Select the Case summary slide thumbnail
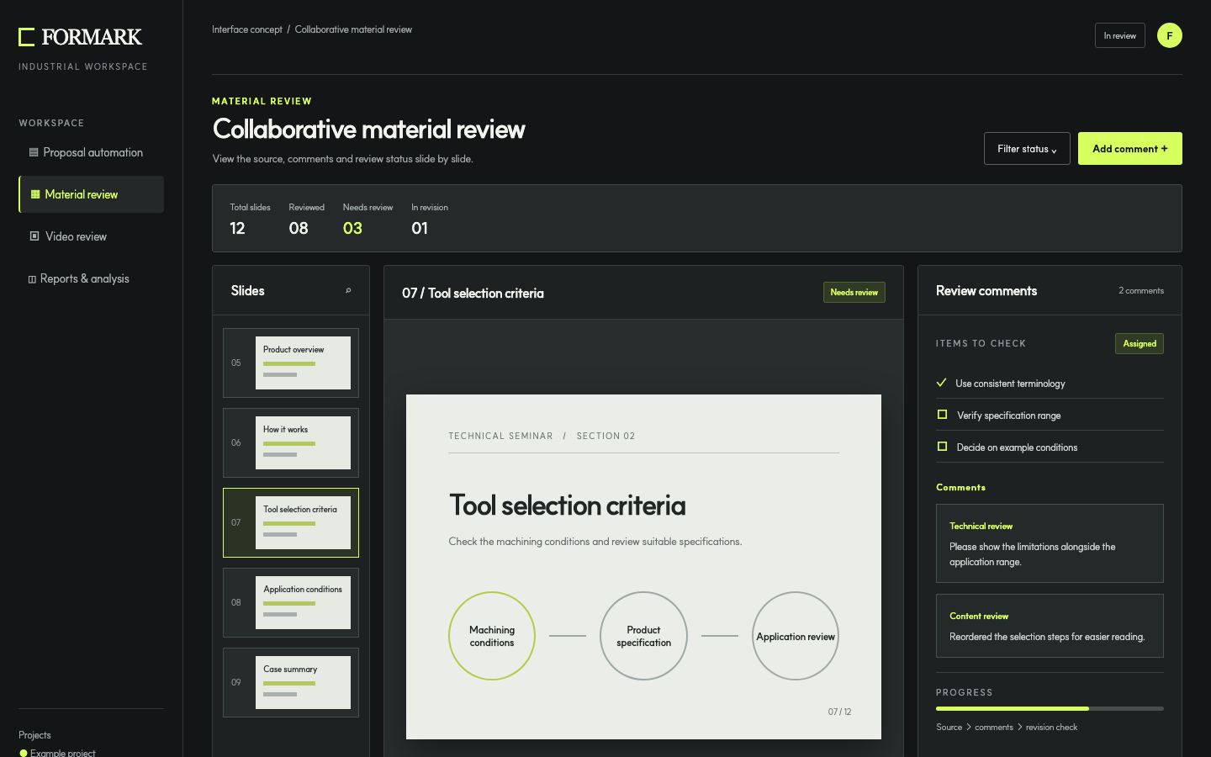The image size is (1211, 757). [291, 682]
